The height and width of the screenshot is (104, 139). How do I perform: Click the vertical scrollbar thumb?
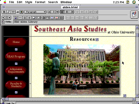(137, 35)
